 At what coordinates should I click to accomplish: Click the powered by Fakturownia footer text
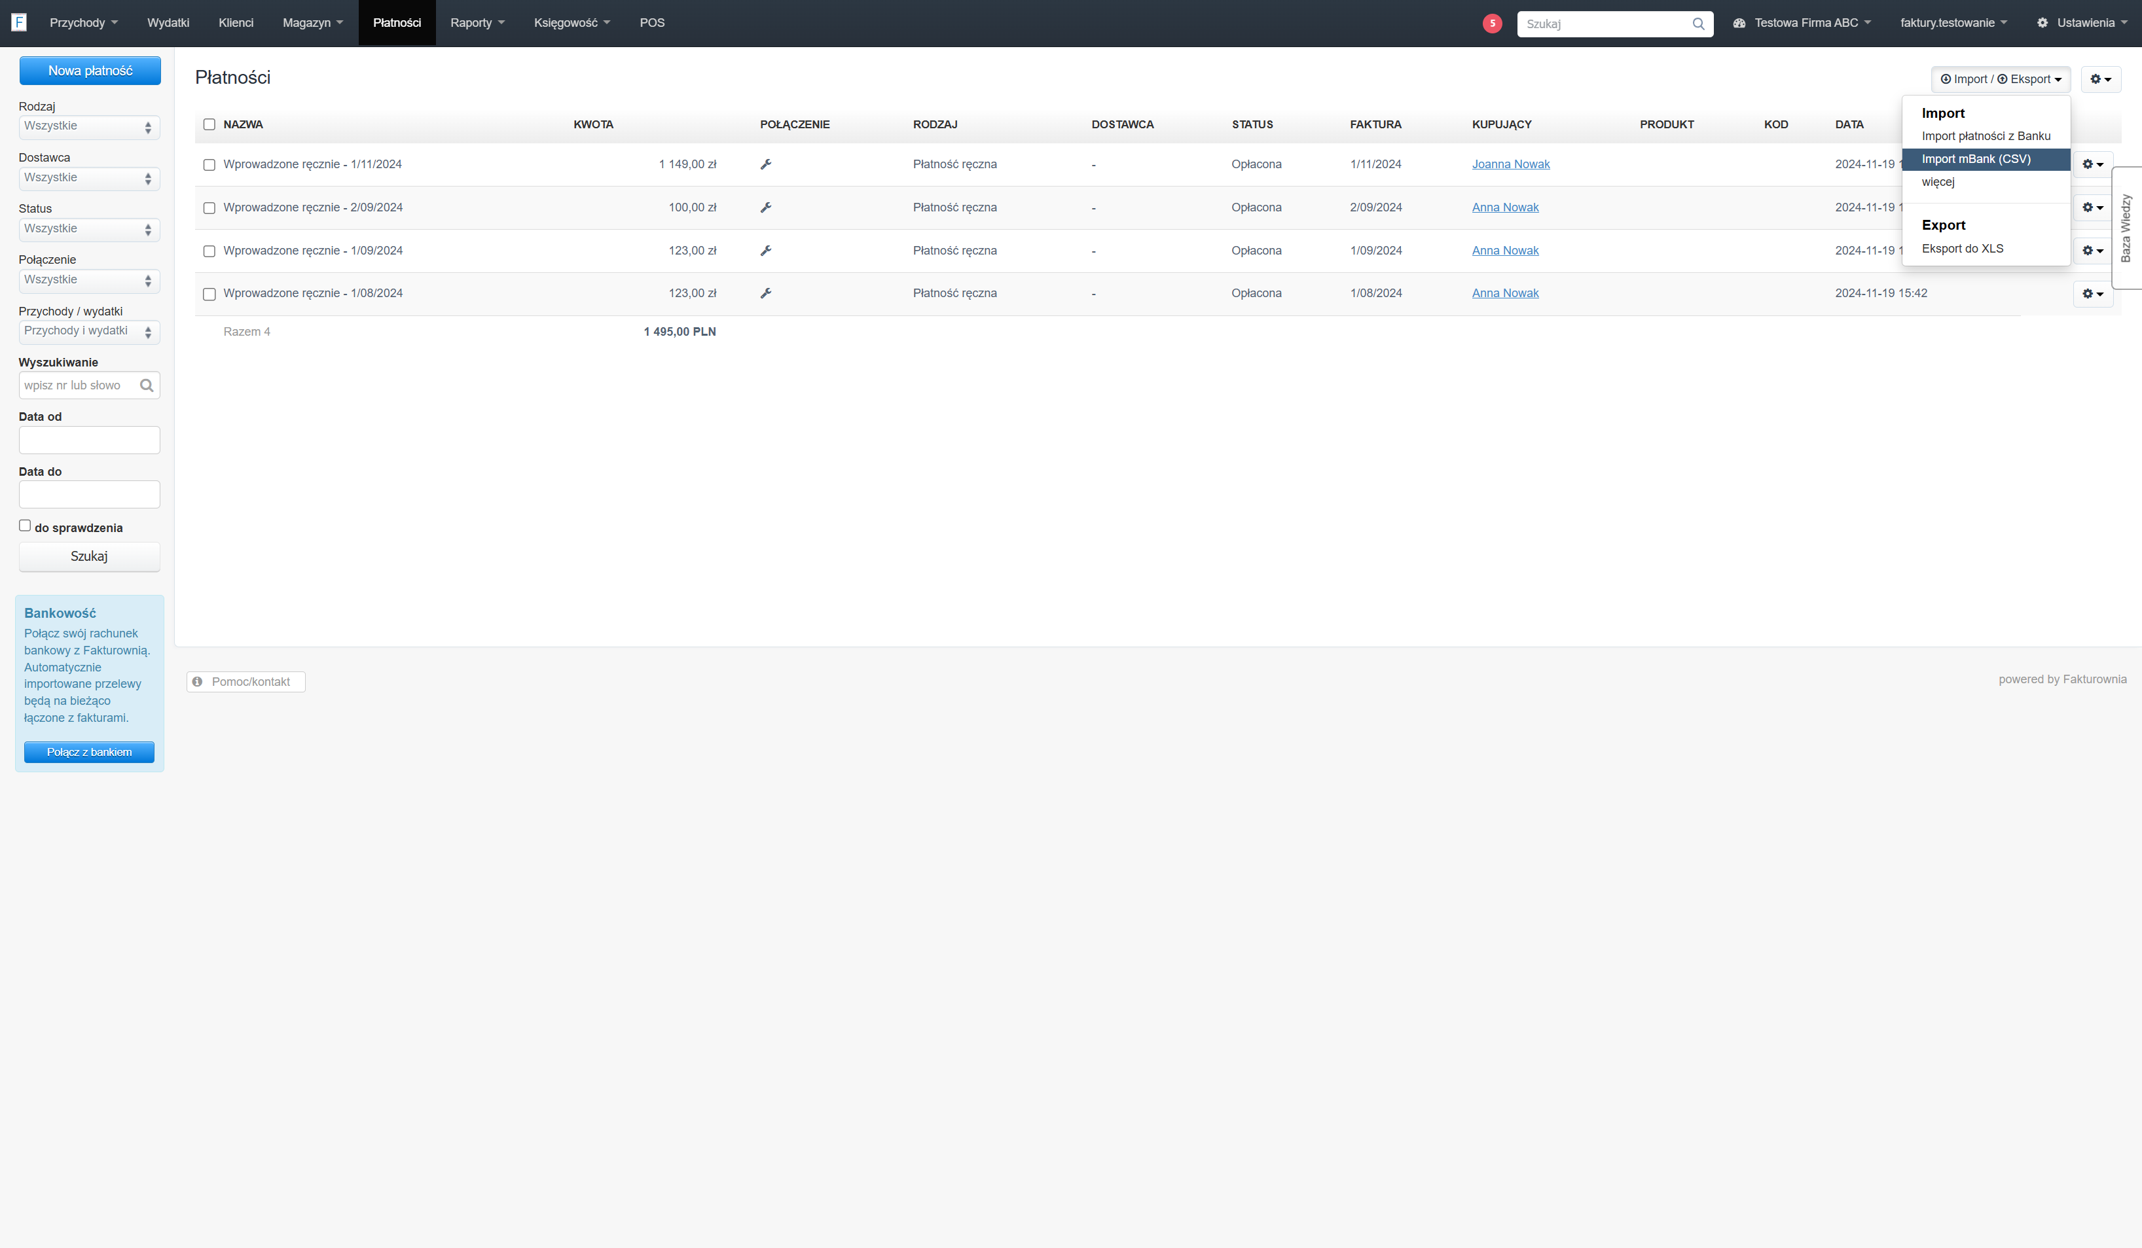(2062, 679)
